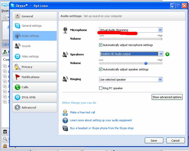Click the headset icon beside Audio settings

coord(18,36)
